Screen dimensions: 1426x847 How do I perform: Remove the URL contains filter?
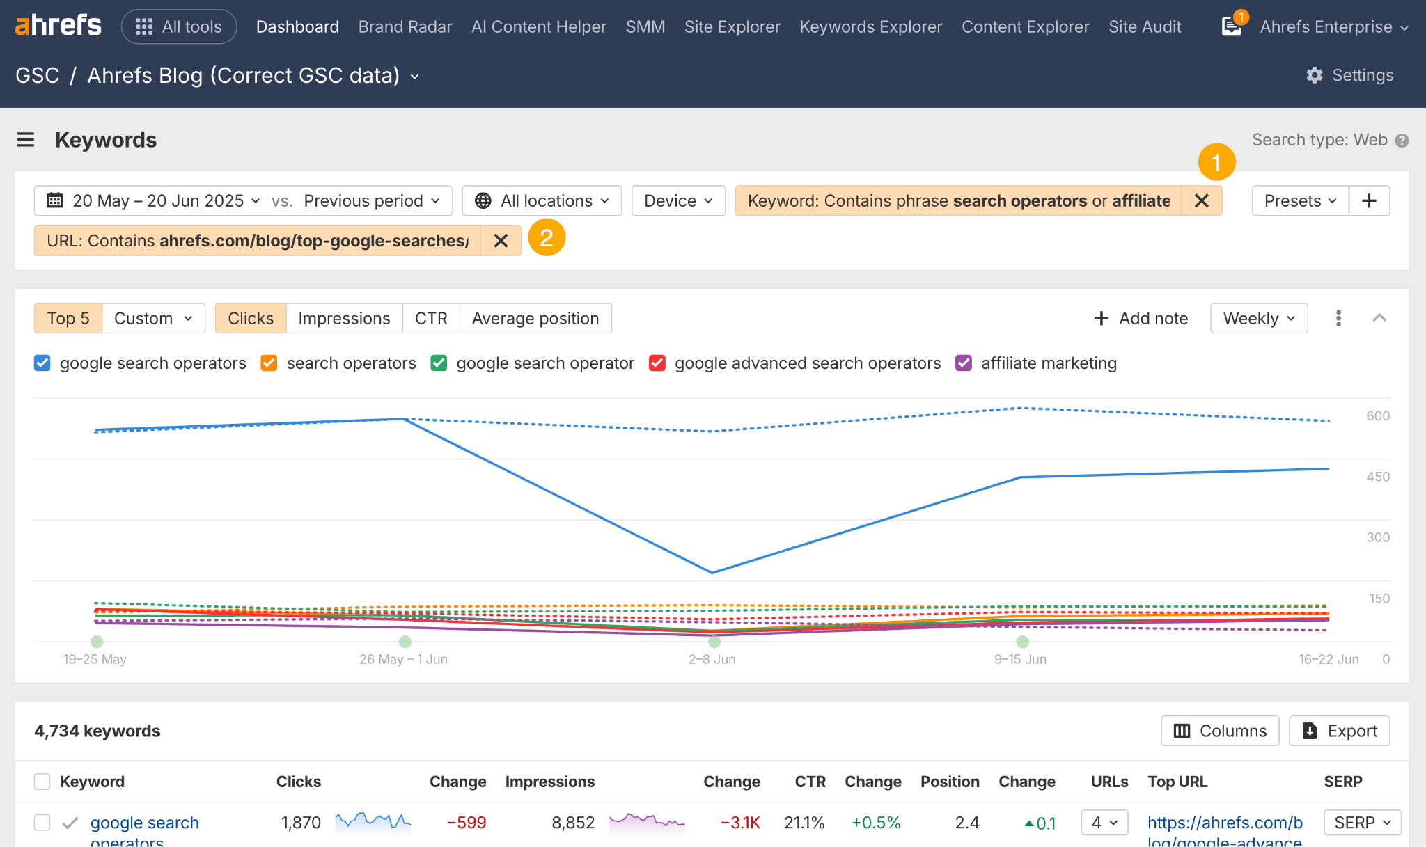coord(501,240)
